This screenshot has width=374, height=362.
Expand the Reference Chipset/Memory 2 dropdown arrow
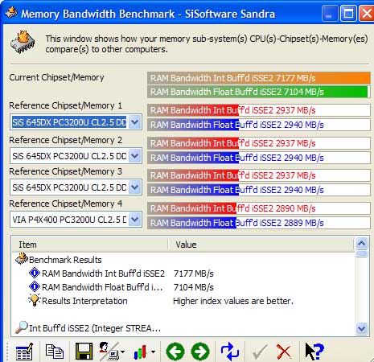[135, 156]
